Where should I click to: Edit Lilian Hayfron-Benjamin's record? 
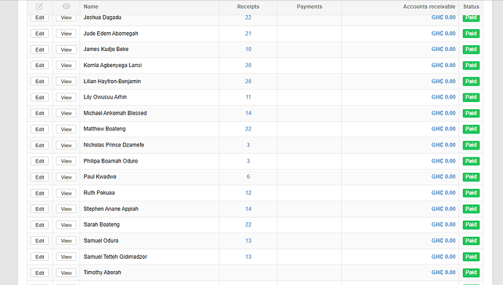click(39, 81)
